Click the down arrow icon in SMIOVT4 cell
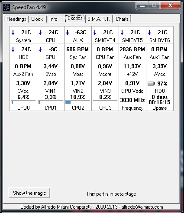 pyautogui.click(x=95, y=33)
